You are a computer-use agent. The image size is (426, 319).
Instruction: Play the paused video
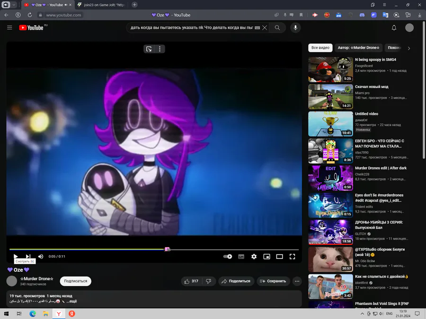[x=16, y=256]
